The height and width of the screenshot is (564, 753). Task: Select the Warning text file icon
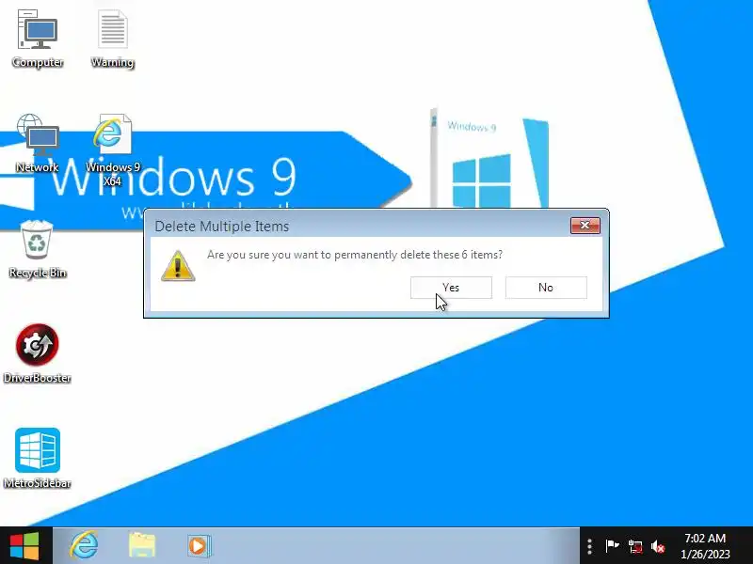(112, 39)
